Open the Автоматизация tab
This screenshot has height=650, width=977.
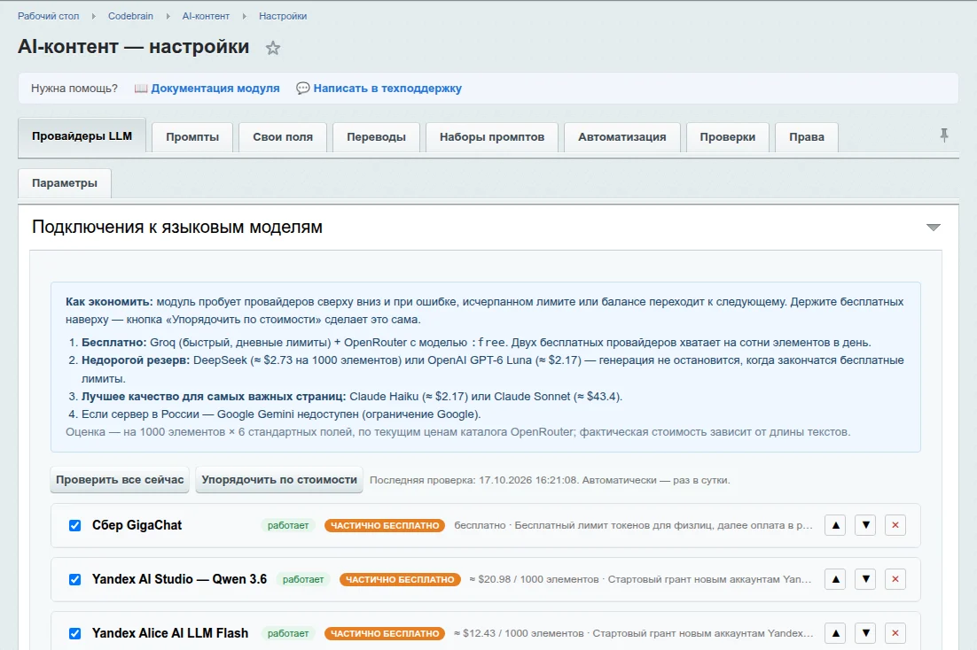[621, 137]
